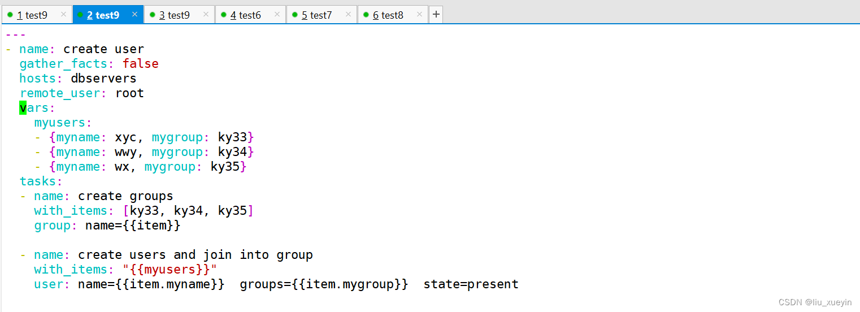The image size is (860, 312).
Task: Click the '---' YAML document start line
Action: point(16,34)
